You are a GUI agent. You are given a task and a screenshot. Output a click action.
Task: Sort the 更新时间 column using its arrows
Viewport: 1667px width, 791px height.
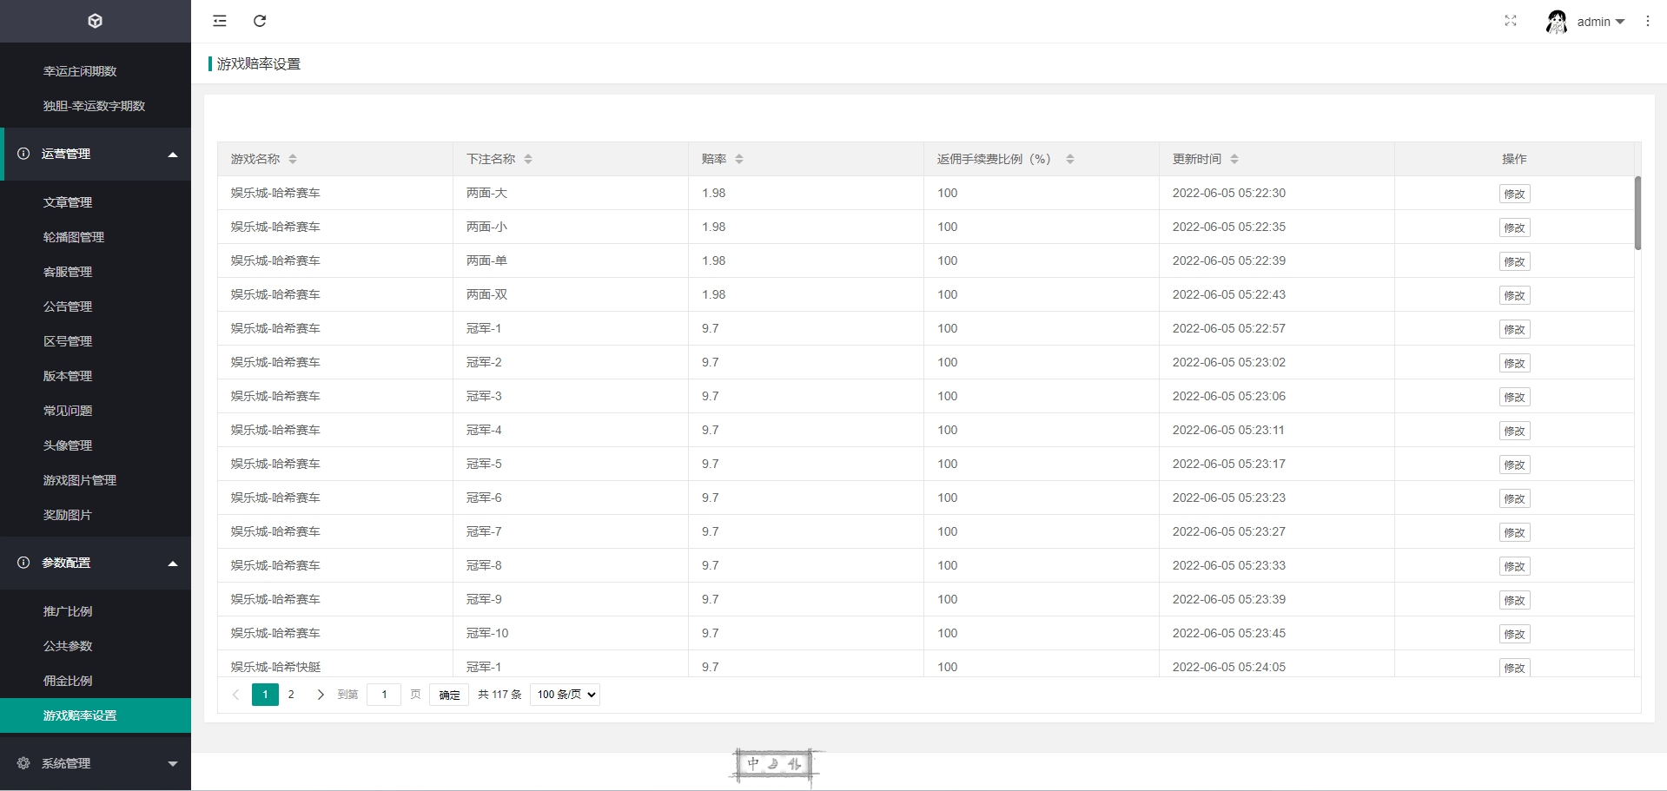coord(1234,159)
